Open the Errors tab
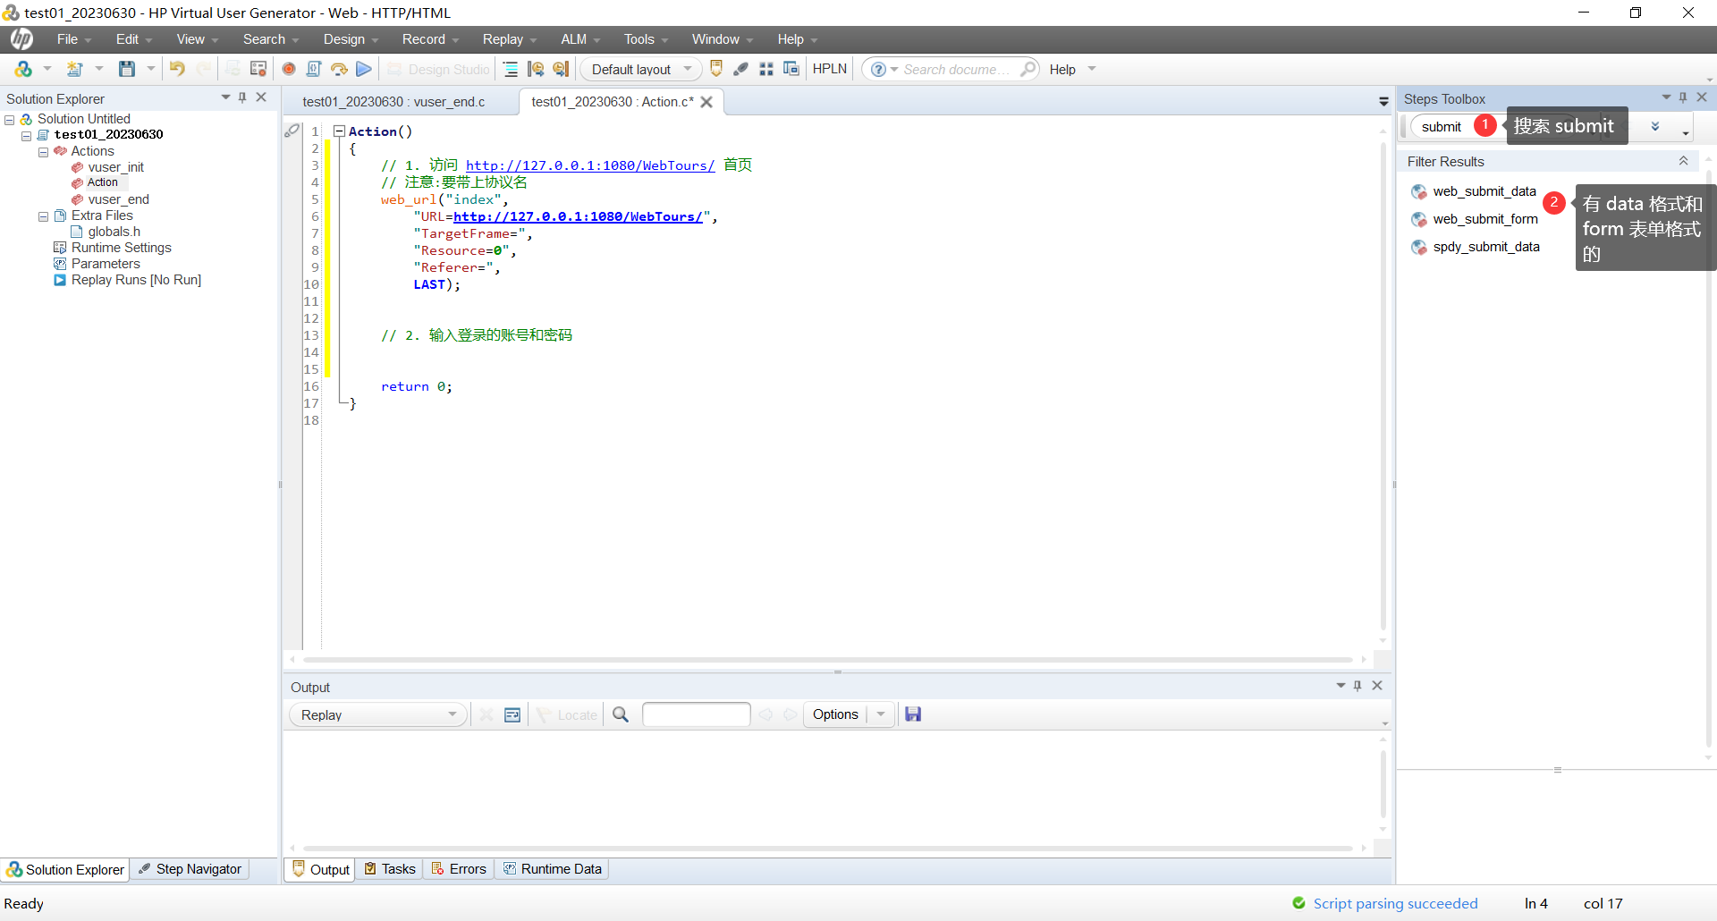The width and height of the screenshot is (1717, 921). (459, 869)
